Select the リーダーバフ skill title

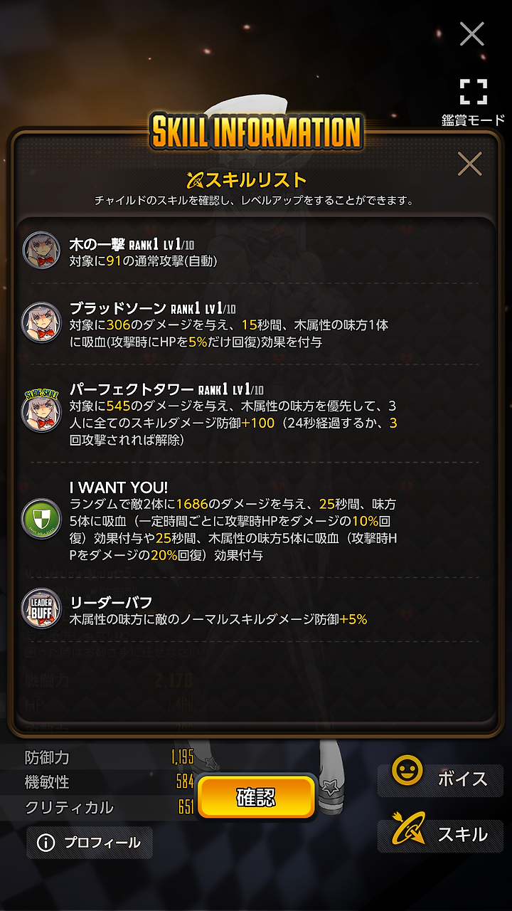tap(111, 602)
